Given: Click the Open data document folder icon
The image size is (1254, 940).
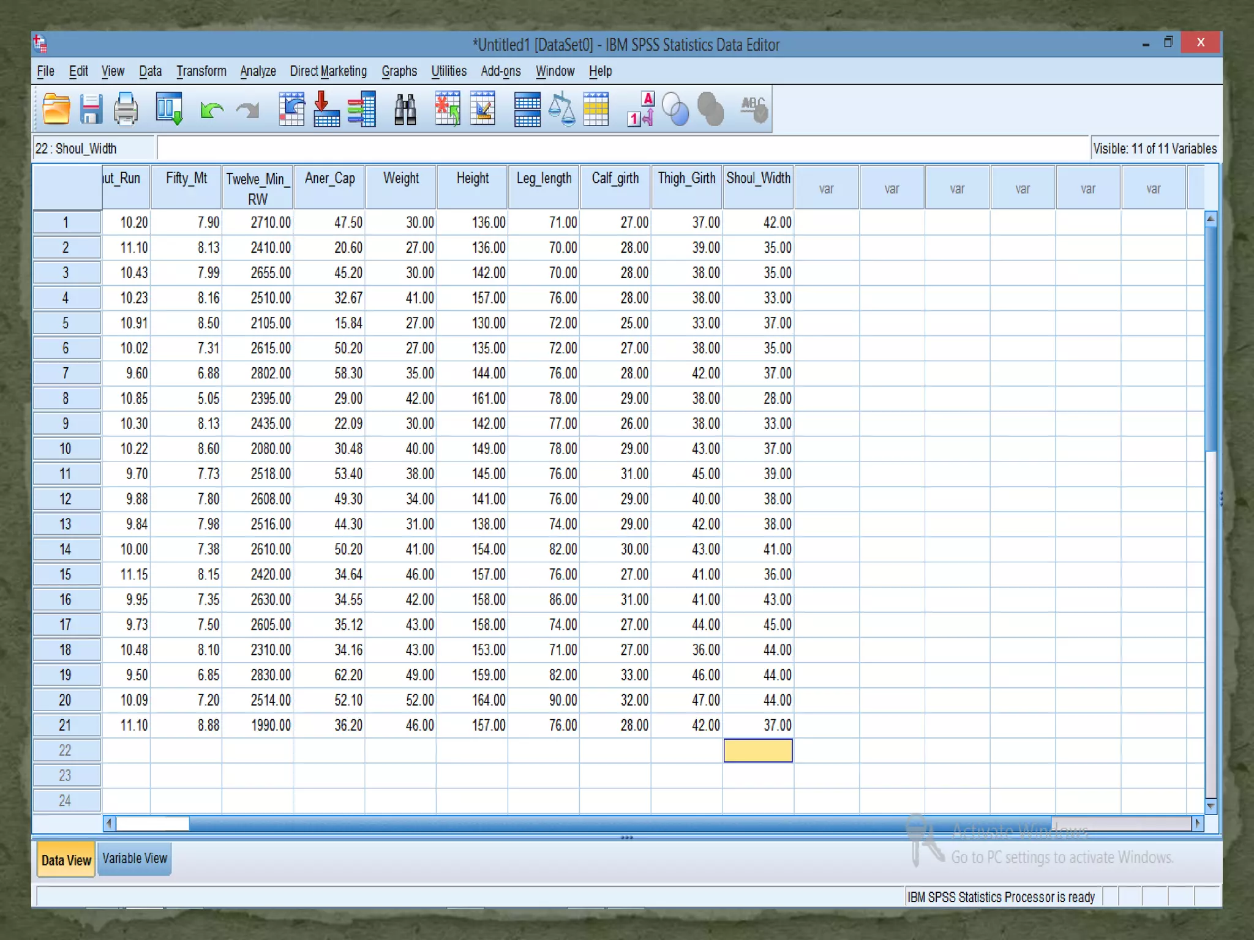Looking at the screenshot, I should click(56, 110).
